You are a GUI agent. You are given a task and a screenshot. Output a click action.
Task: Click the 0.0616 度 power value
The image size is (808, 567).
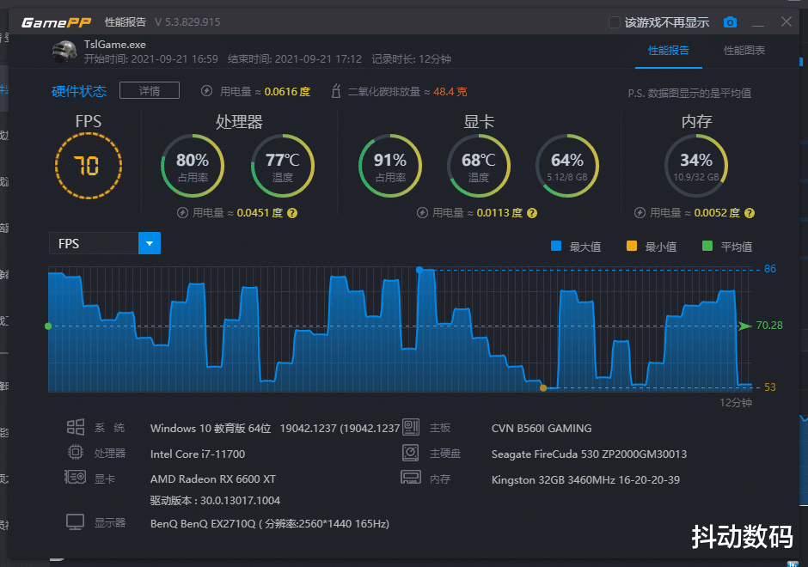pyautogui.click(x=288, y=92)
